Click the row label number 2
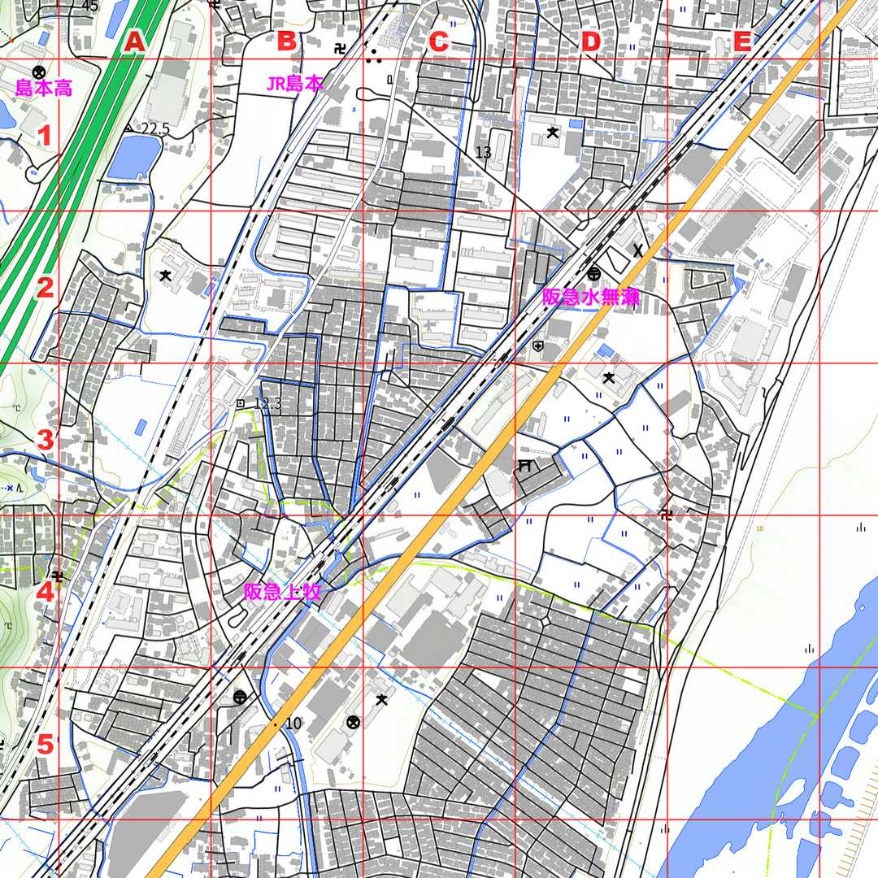This screenshot has height=878, width=878. (x=45, y=287)
